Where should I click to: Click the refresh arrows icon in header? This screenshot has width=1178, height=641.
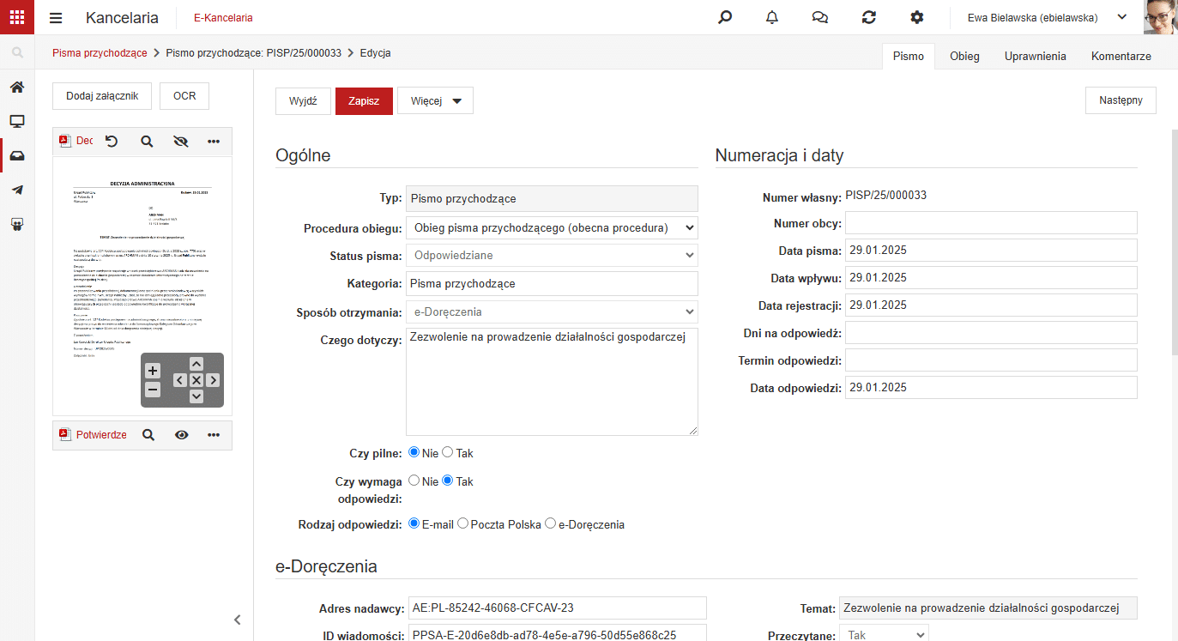869,17
